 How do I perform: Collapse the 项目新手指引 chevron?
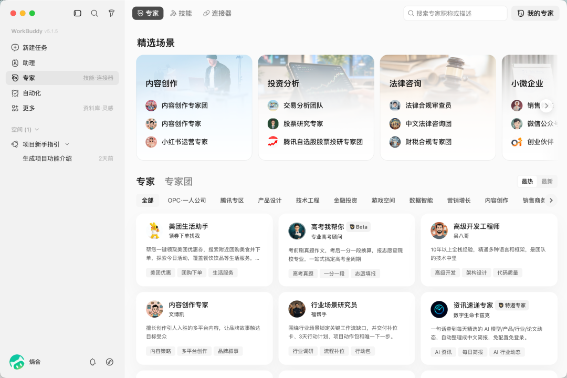pos(67,144)
